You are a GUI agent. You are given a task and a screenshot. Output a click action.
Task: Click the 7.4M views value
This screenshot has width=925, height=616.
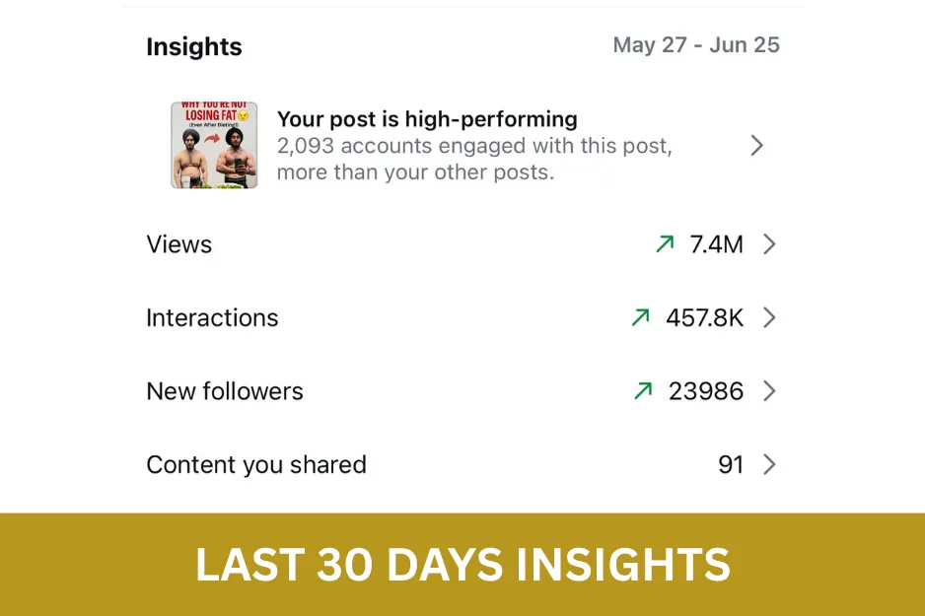click(716, 244)
